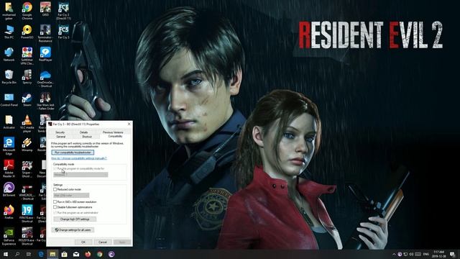Toggle Run this program in compatibility mode
Image resolution: width=460 pixels, height=259 pixels.
click(55, 169)
